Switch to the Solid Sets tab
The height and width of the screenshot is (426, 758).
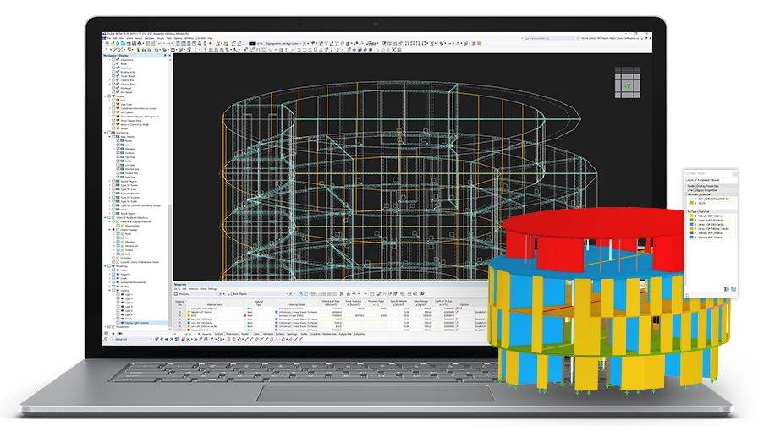point(360,334)
